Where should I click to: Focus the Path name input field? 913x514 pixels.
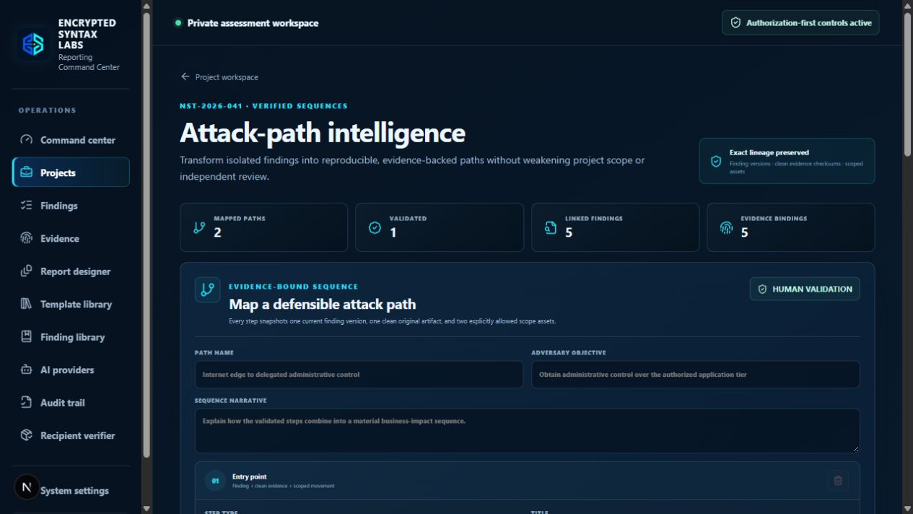[x=359, y=375]
